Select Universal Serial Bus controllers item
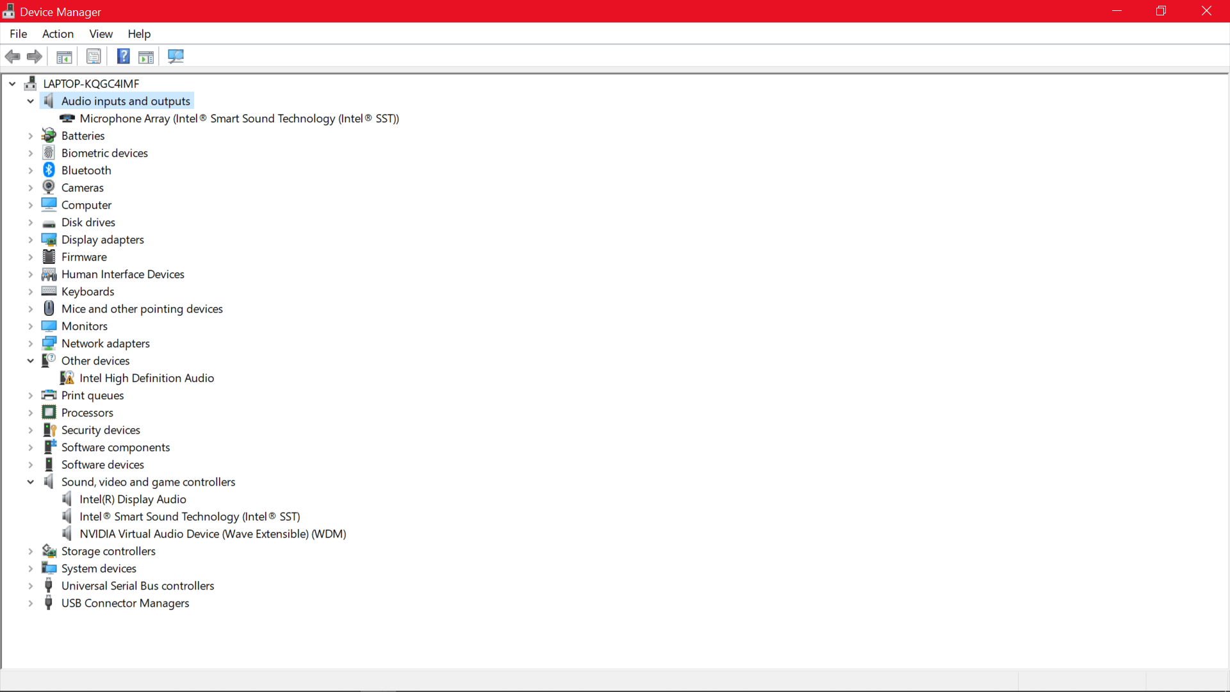The height and width of the screenshot is (692, 1230). (138, 586)
